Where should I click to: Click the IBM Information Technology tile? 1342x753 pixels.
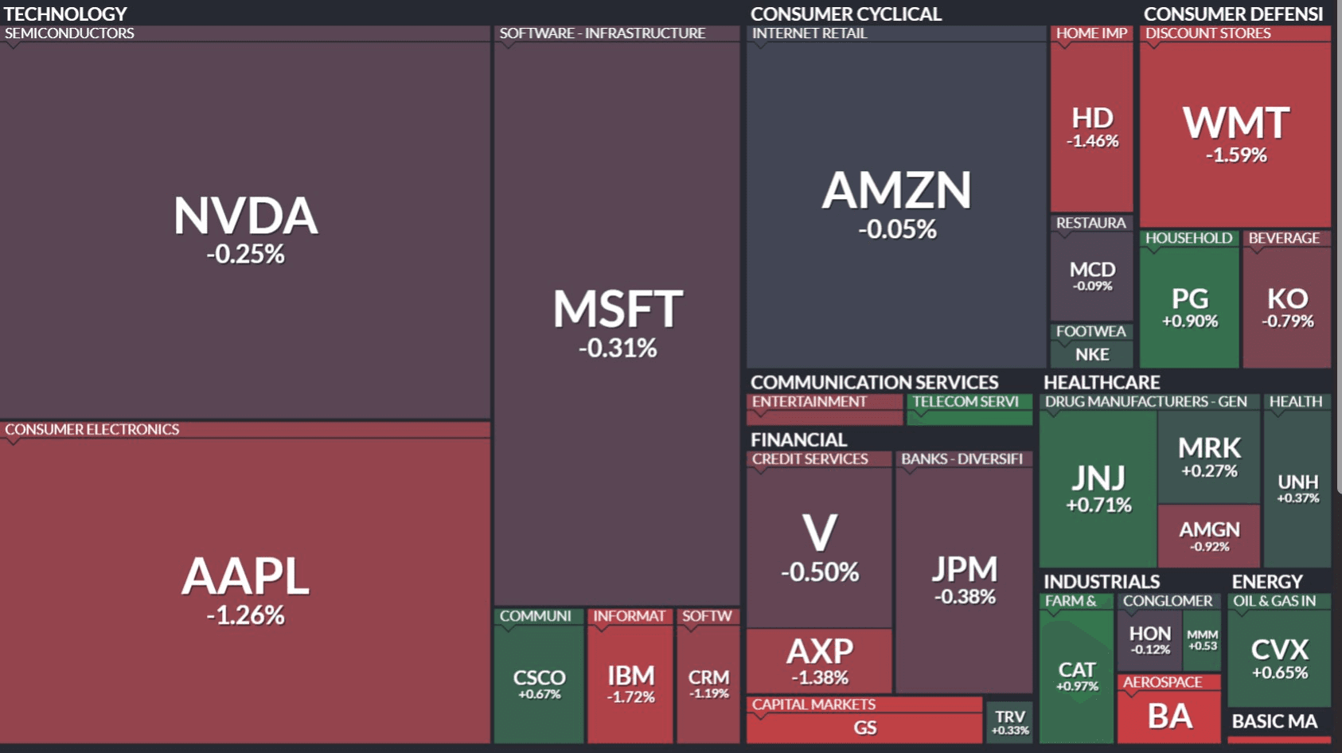630,683
